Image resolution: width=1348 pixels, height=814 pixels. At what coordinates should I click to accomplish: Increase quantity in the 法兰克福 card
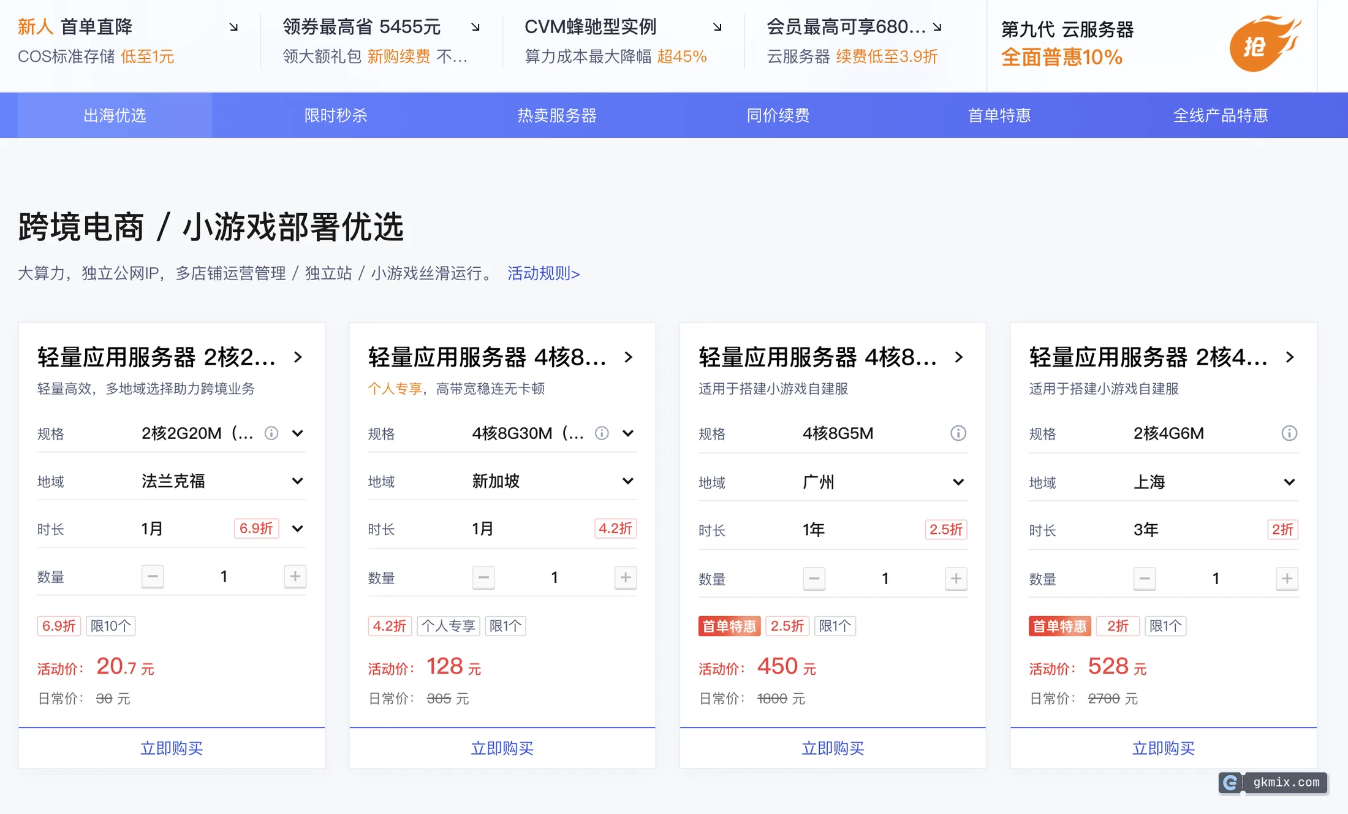[x=295, y=576]
